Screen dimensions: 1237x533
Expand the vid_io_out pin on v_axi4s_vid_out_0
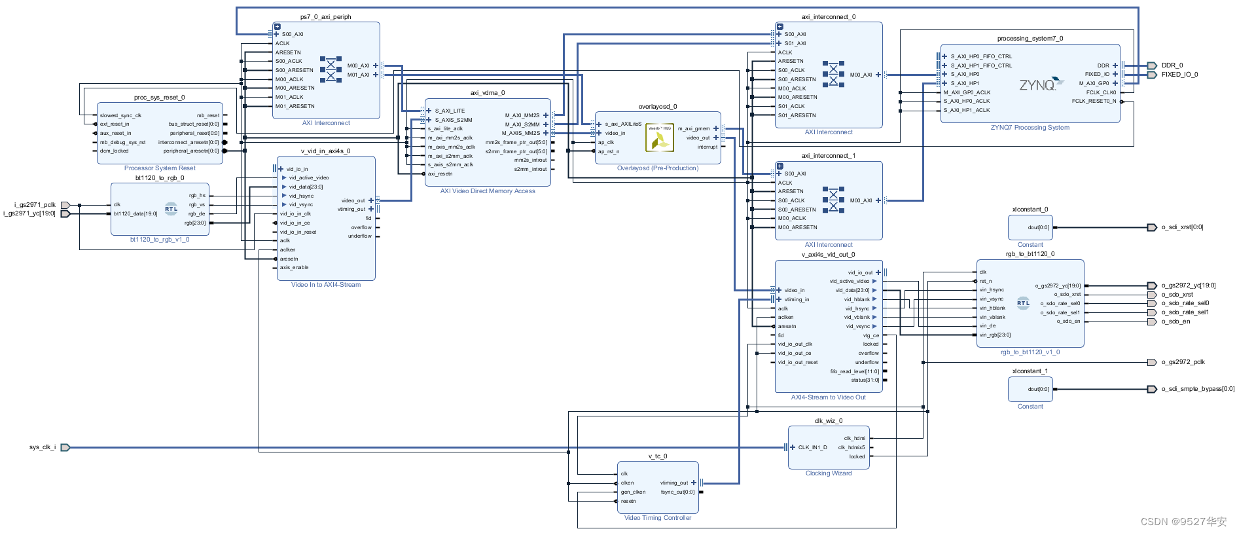878,272
